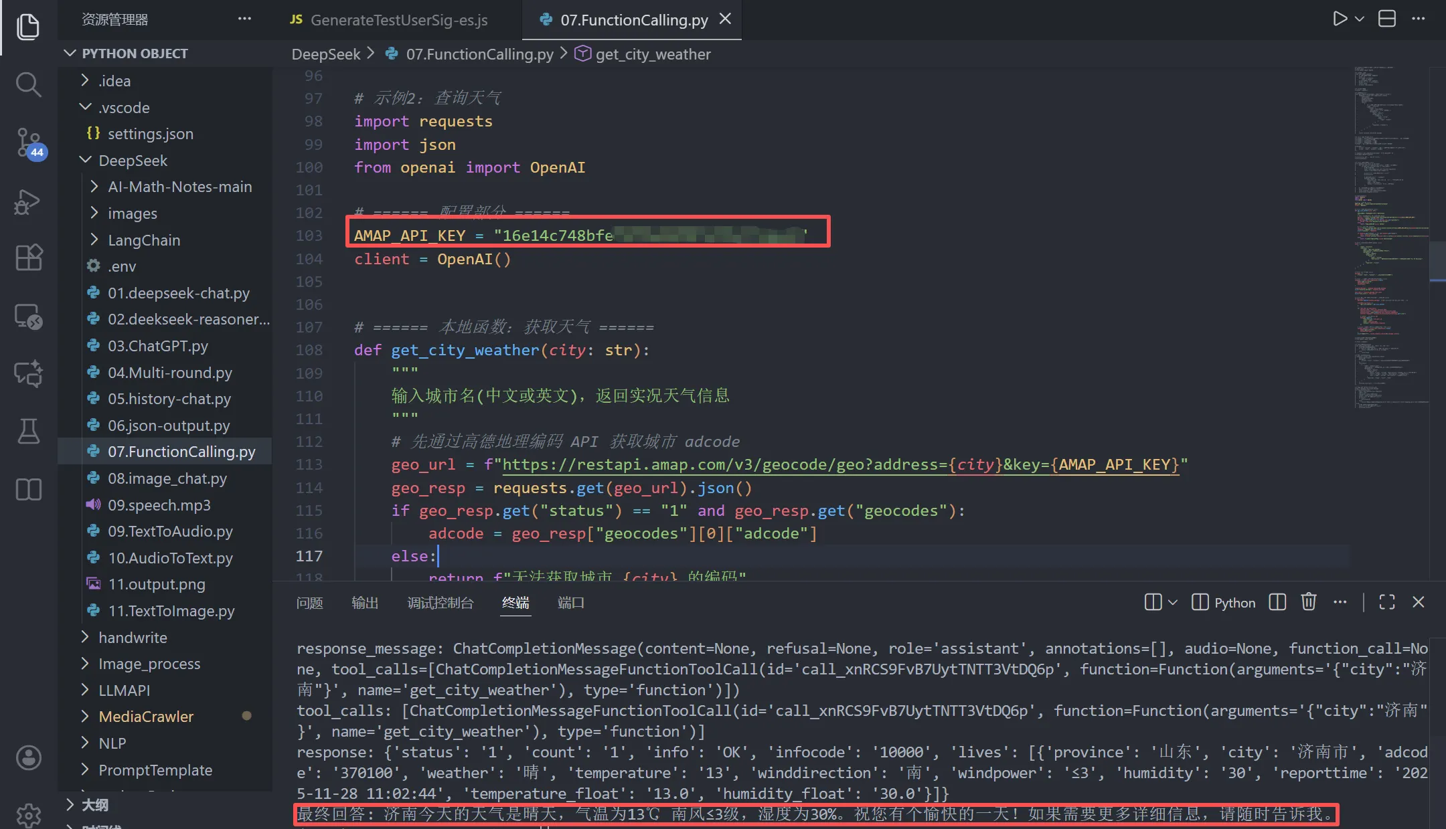Open 01.deepseek-chat.py file
The height and width of the screenshot is (829, 1446).
click(x=179, y=293)
